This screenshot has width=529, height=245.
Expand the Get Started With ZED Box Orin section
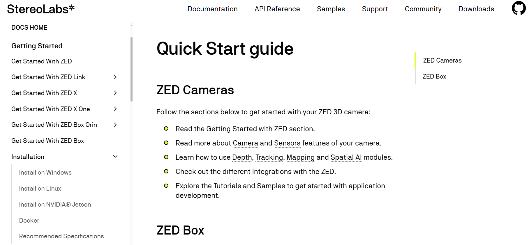pyautogui.click(x=115, y=125)
